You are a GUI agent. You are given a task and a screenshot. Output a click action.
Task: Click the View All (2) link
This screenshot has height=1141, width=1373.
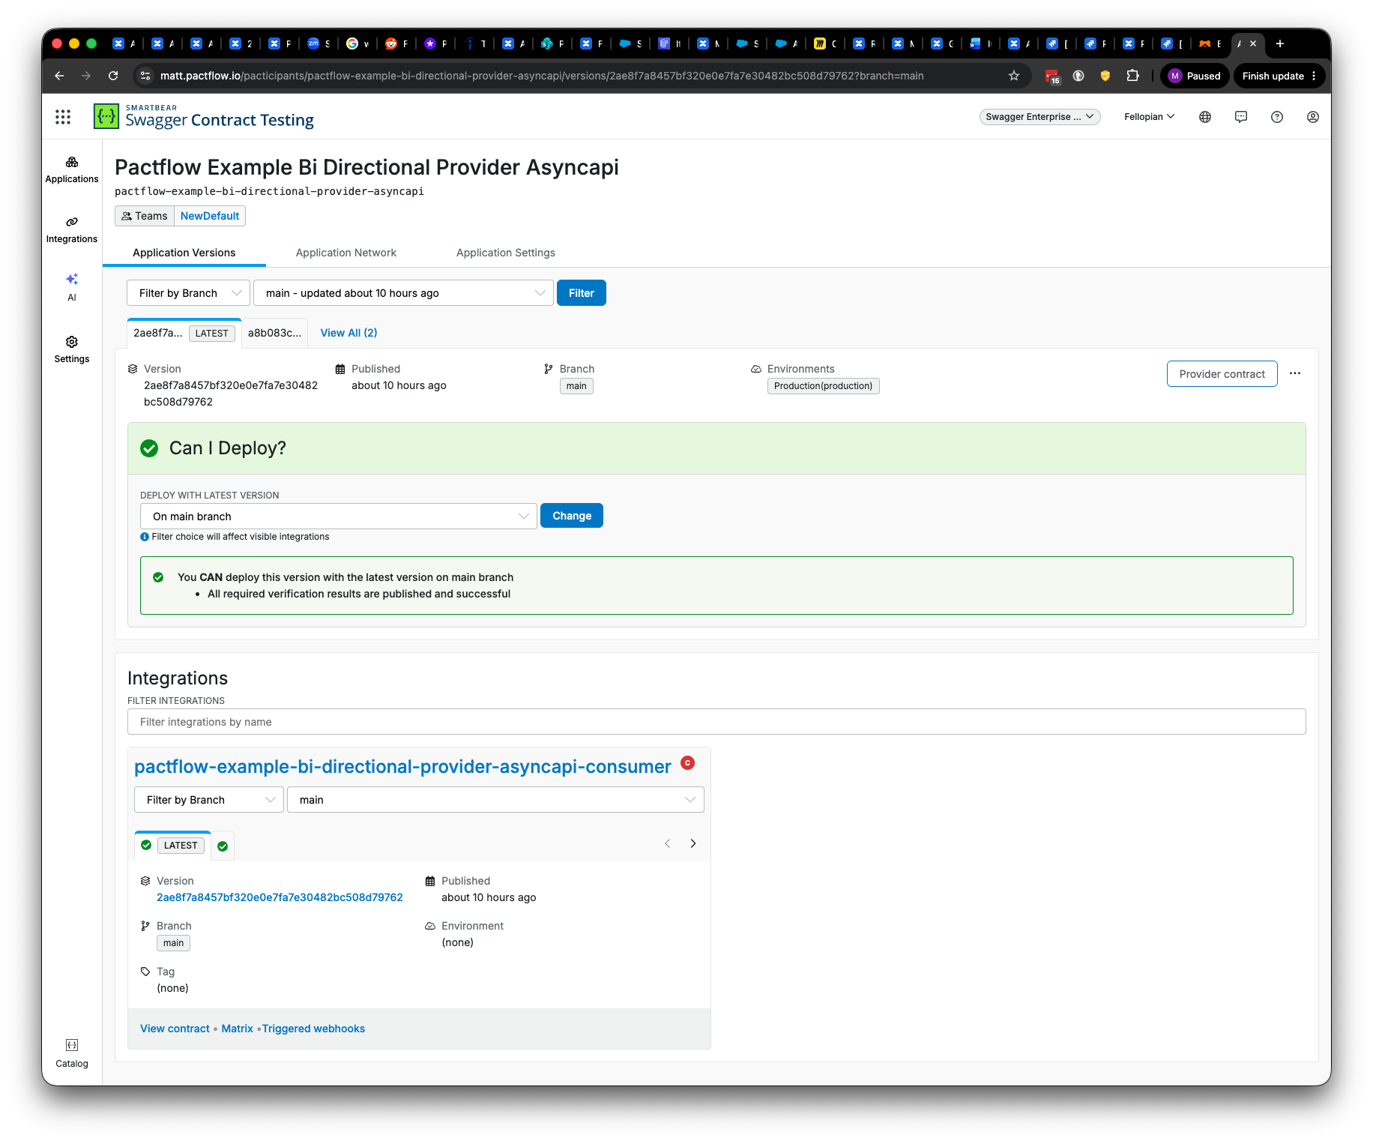click(349, 333)
